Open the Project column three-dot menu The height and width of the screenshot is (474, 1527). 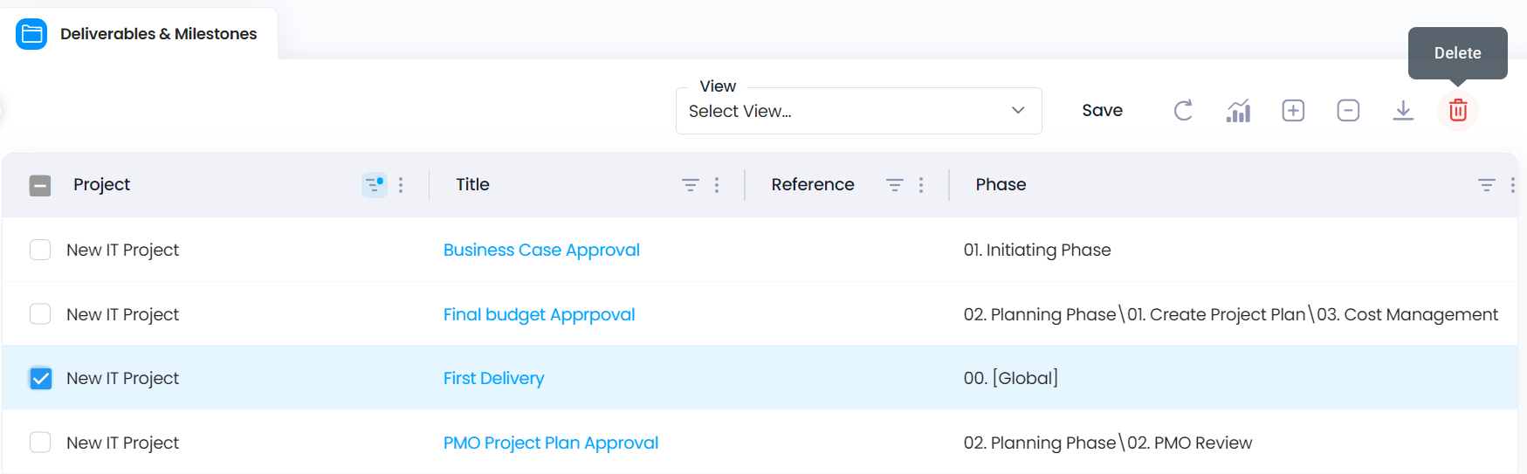point(401,185)
